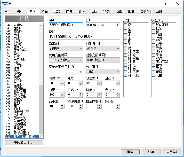Select skill 065: 破坏力量
Viewport: 184px width, 157px height.
(x=22, y=90)
